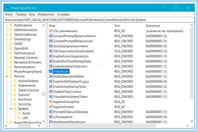Open the Избранное menu

(46, 15)
